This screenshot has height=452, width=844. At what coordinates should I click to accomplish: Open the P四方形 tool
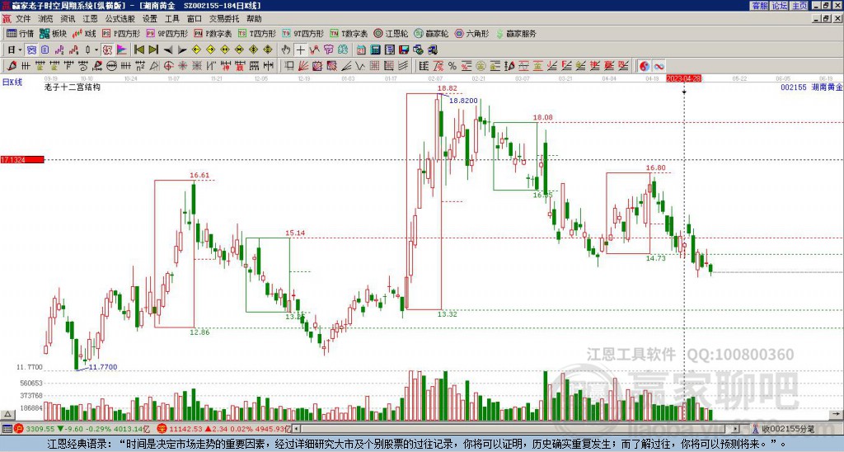[x=122, y=33]
